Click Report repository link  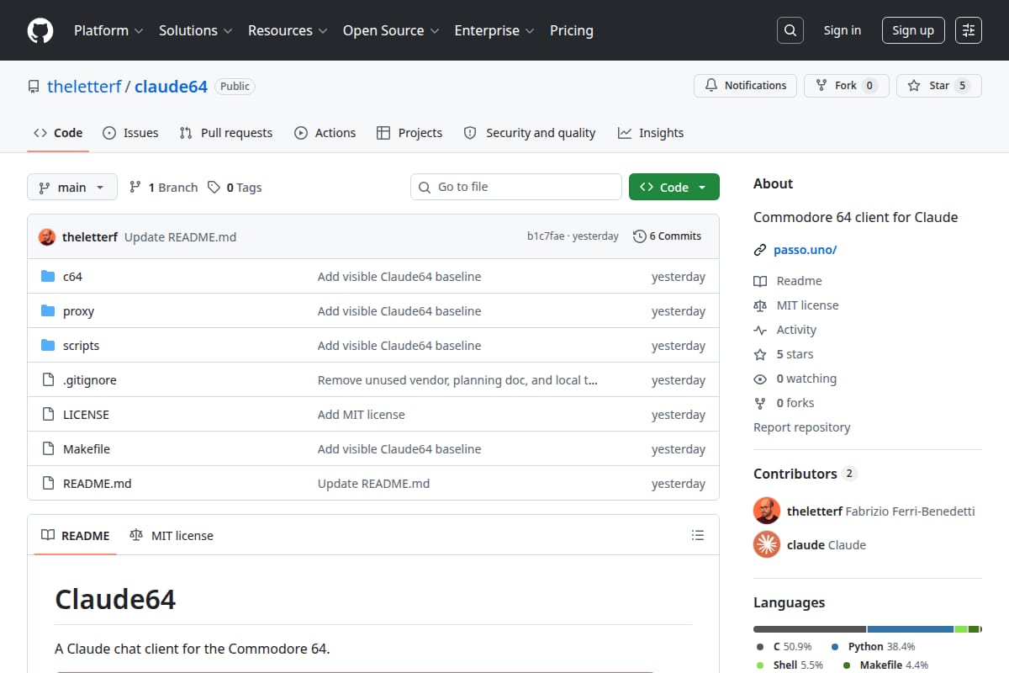tap(801, 427)
